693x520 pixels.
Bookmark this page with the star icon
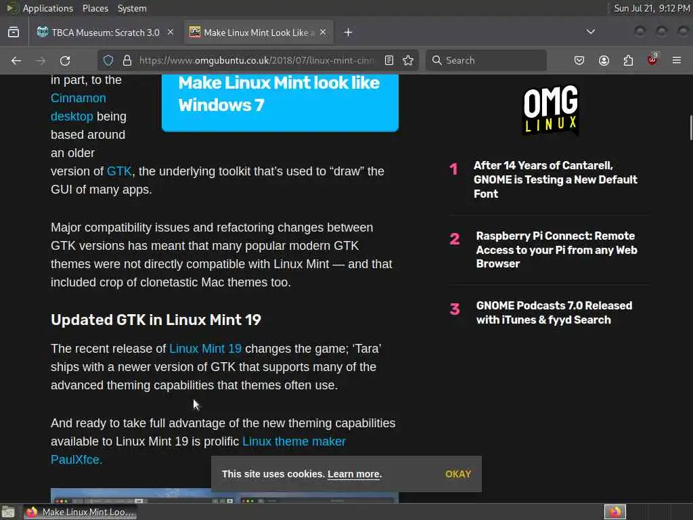point(408,60)
